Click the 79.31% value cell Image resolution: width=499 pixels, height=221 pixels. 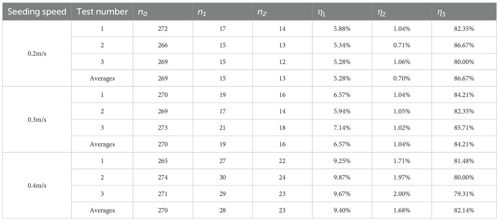[464, 194]
